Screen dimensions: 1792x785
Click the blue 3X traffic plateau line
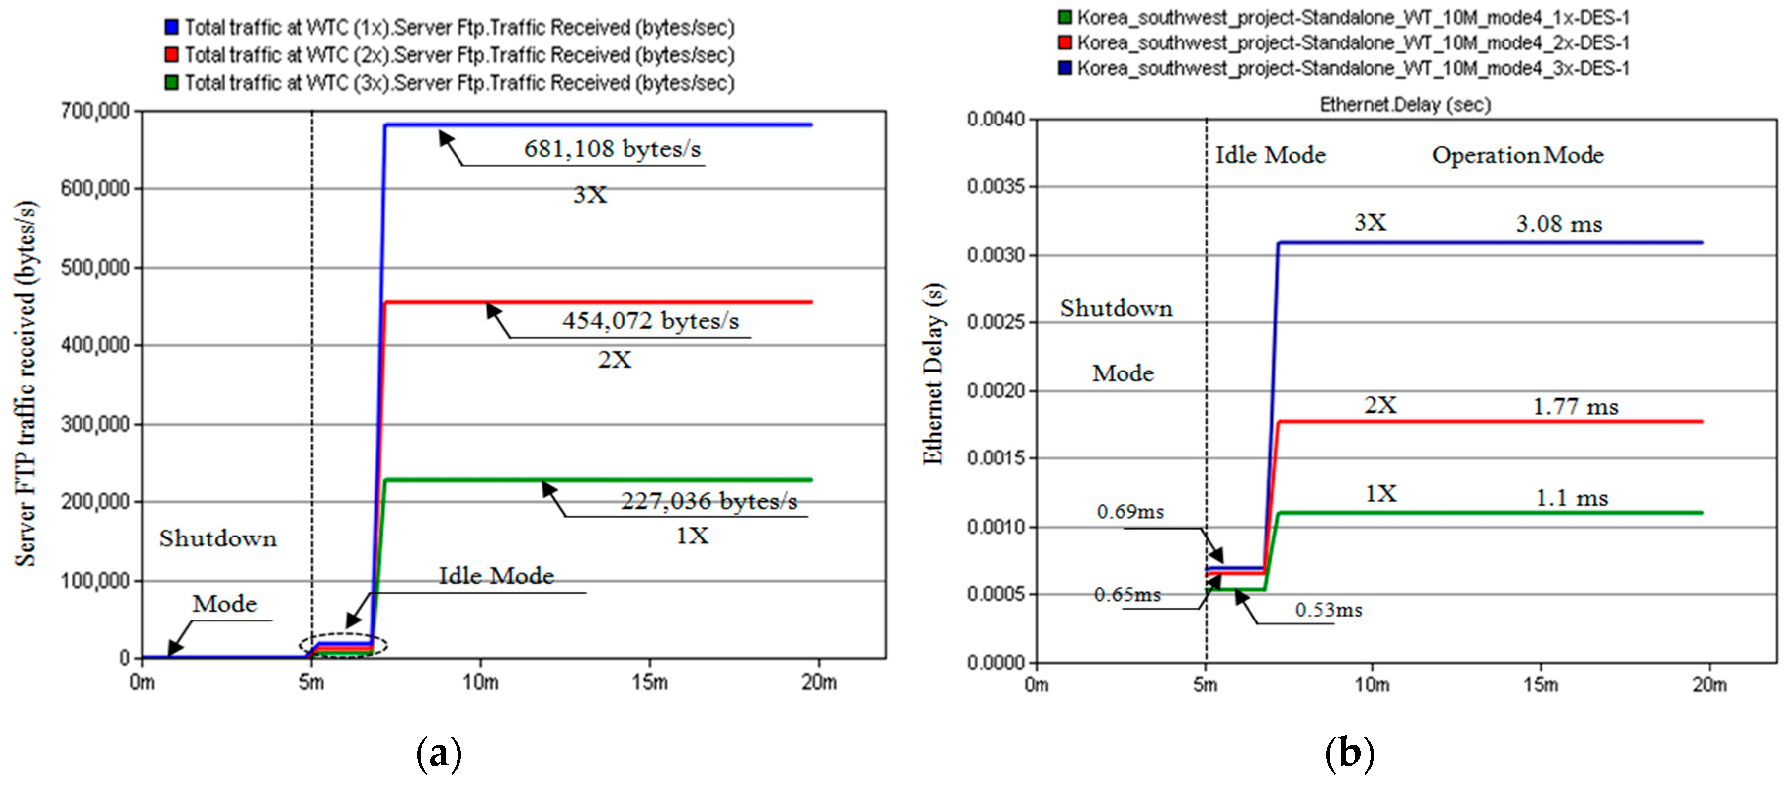point(598,125)
